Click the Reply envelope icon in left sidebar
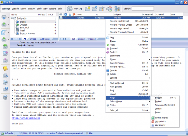The width and height of the screenshot is (188, 136). coord(4,39)
